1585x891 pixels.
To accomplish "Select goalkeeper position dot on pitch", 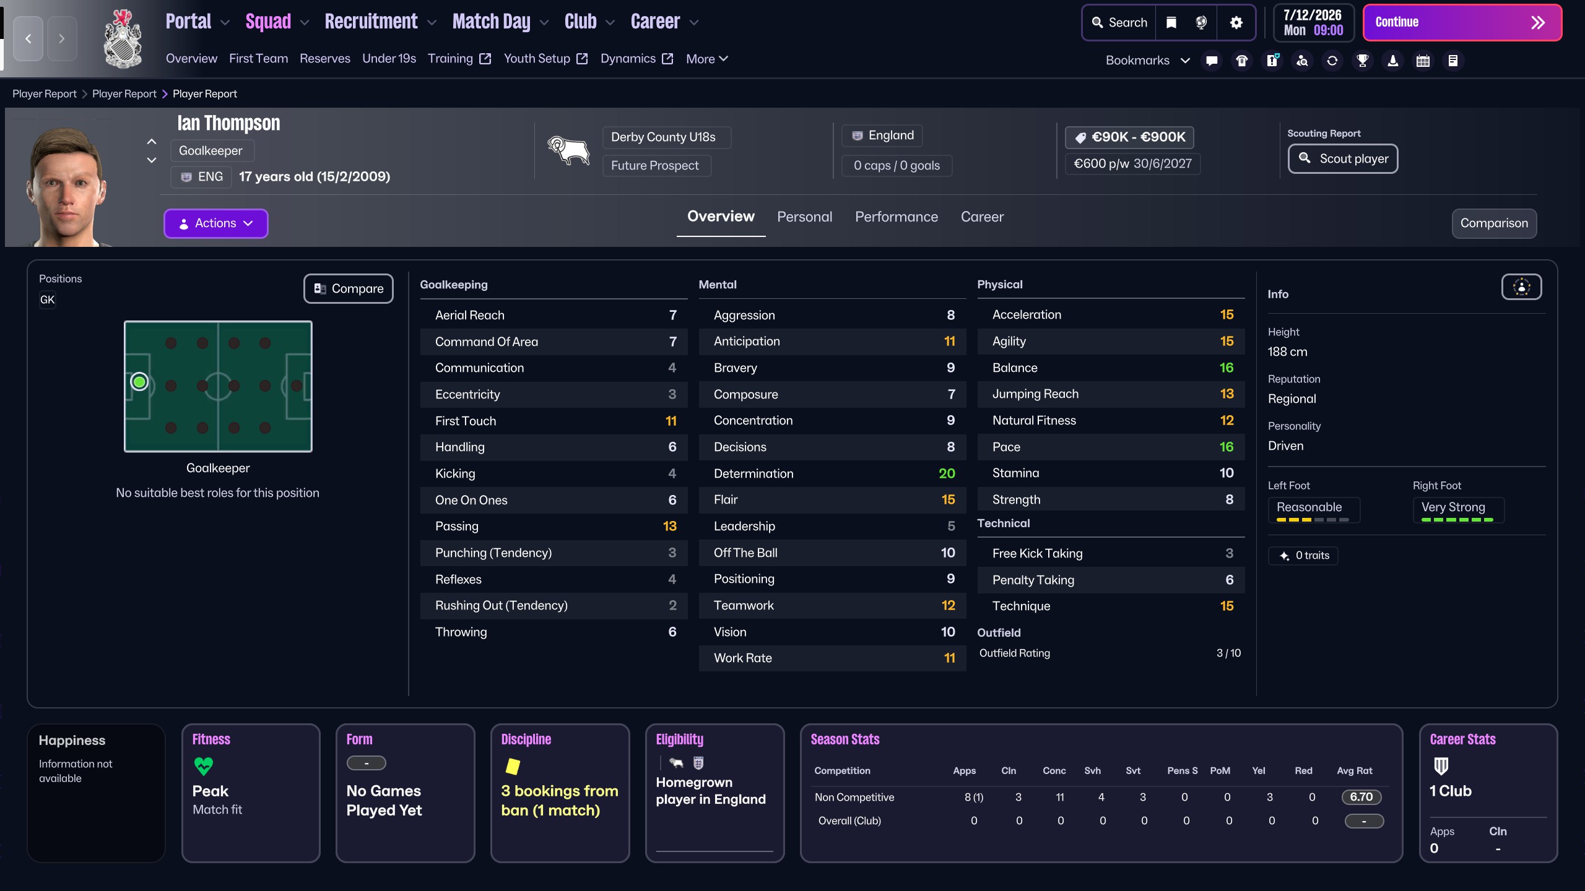I will [139, 382].
